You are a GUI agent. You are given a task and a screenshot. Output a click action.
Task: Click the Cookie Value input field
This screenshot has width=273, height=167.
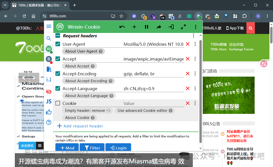click(x=153, y=103)
